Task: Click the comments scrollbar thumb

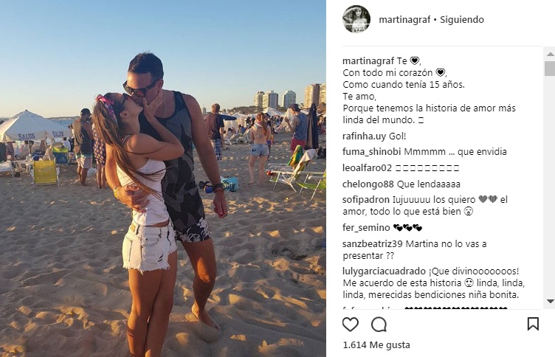Action: 550,69
